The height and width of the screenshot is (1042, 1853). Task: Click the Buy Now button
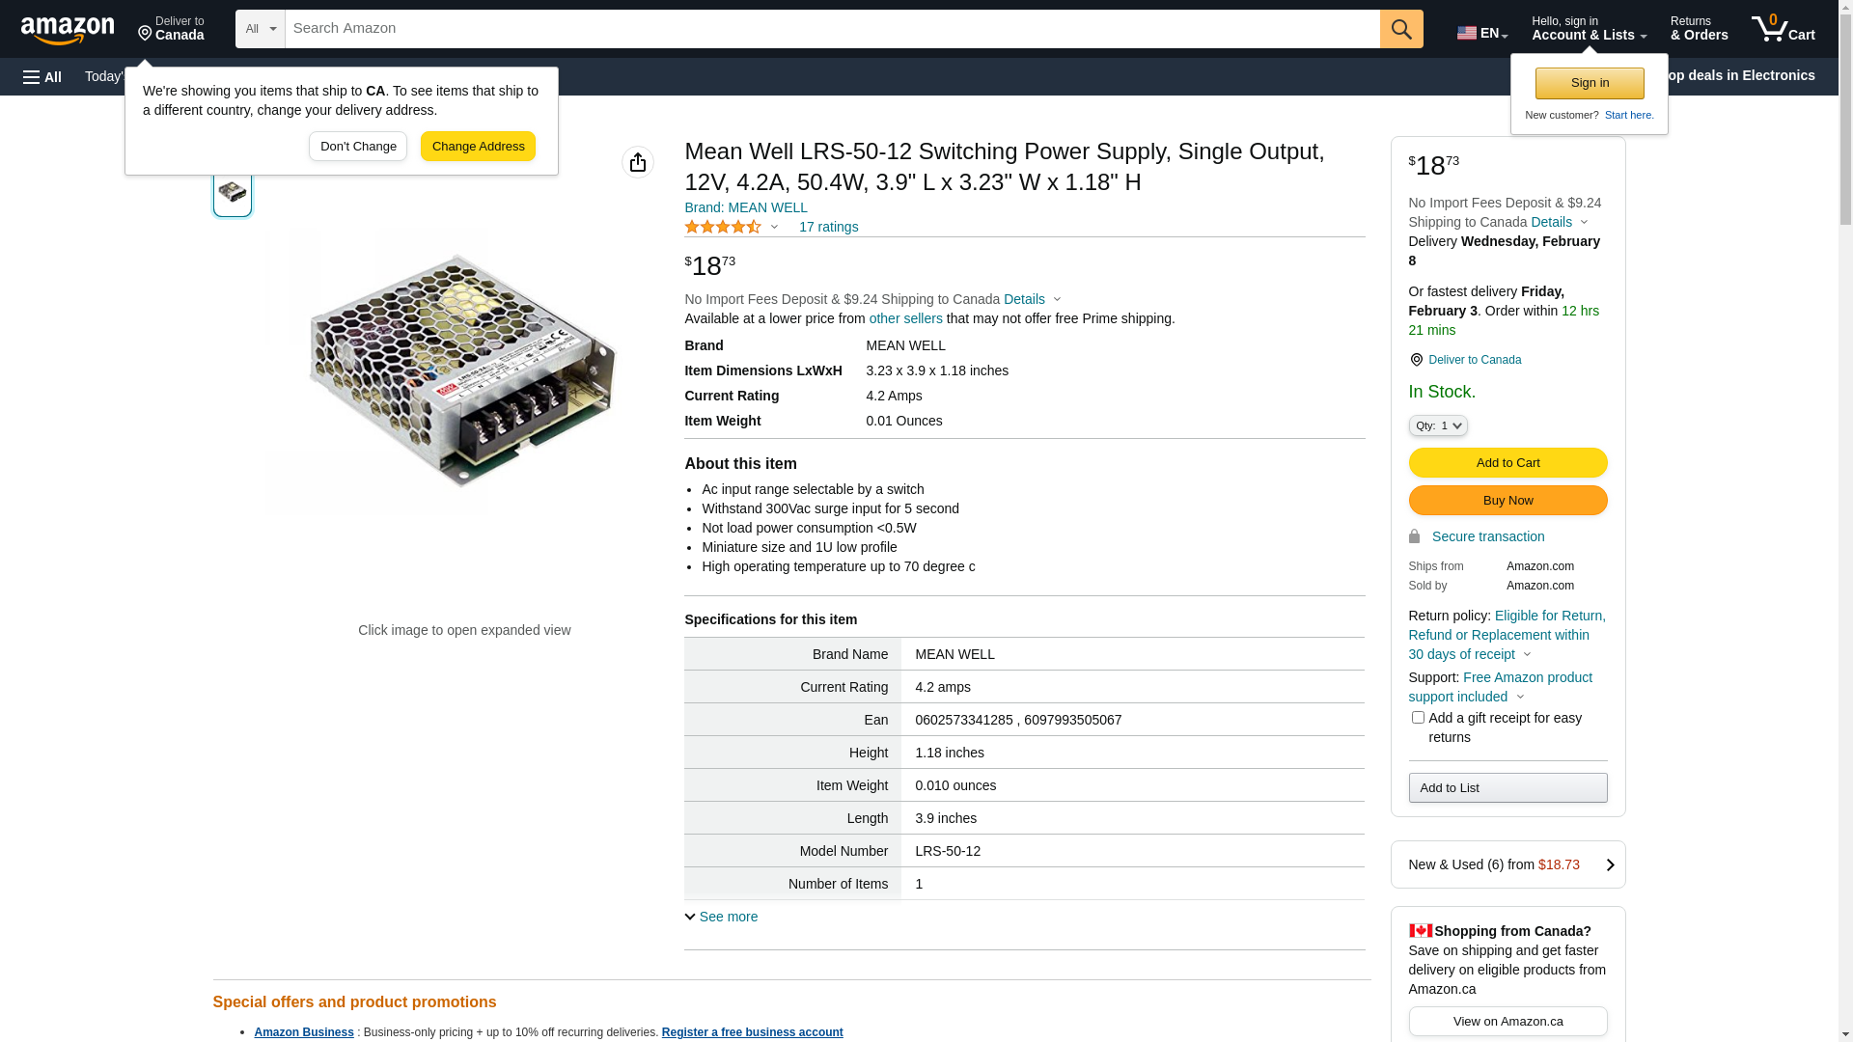1507,501
